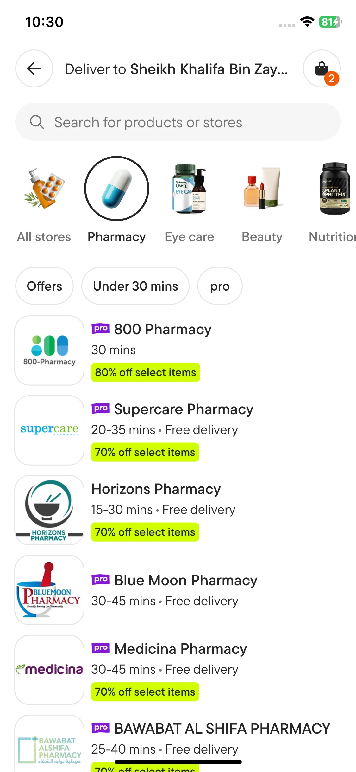
Task: Tap the back arrow button
Action: [34, 68]
